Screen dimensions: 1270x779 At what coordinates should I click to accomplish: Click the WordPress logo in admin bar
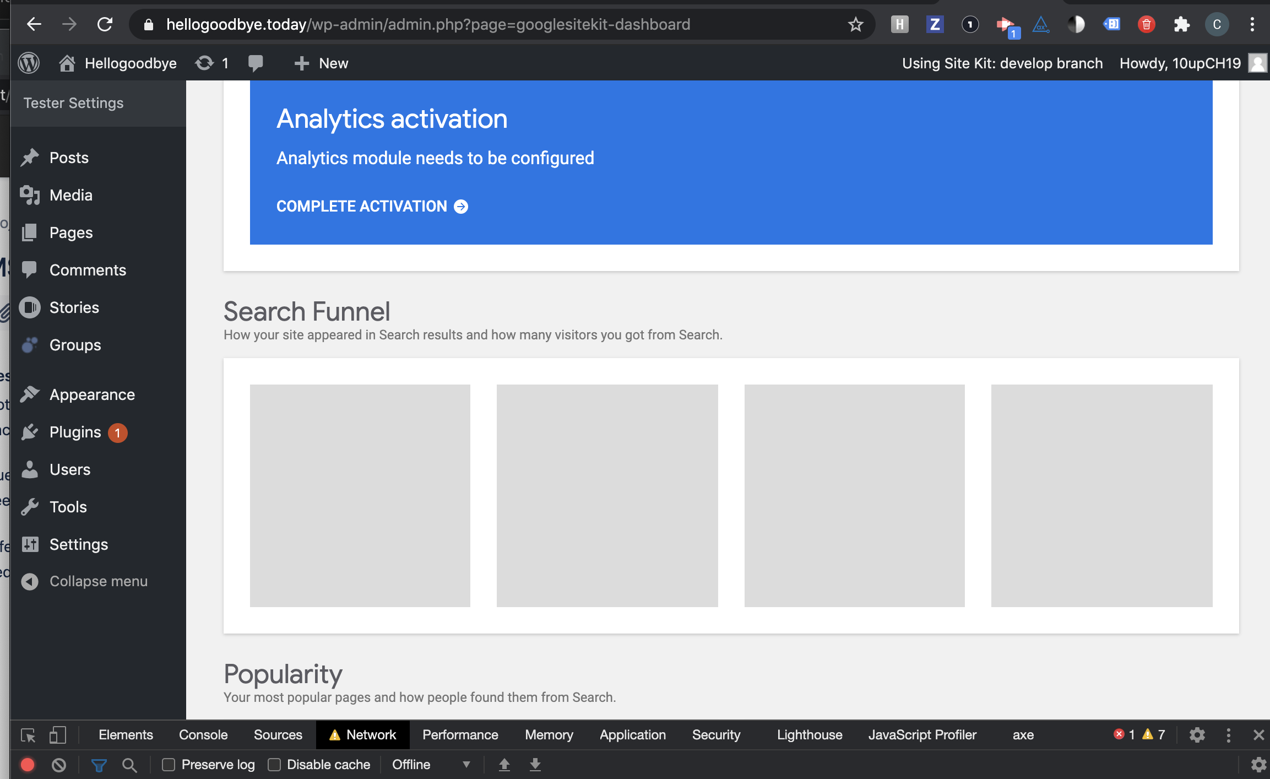pyautogui.click(x=29, y=63)
